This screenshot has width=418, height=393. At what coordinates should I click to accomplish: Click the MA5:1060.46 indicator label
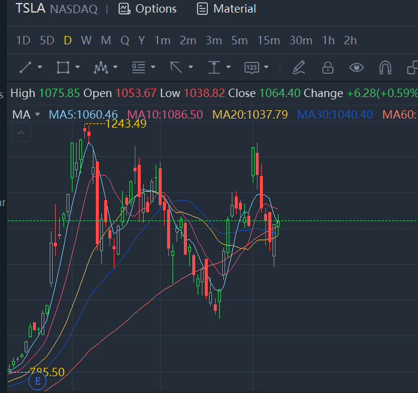click(x=83, y=114)
